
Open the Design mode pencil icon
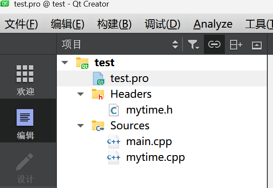click(25, 162)
